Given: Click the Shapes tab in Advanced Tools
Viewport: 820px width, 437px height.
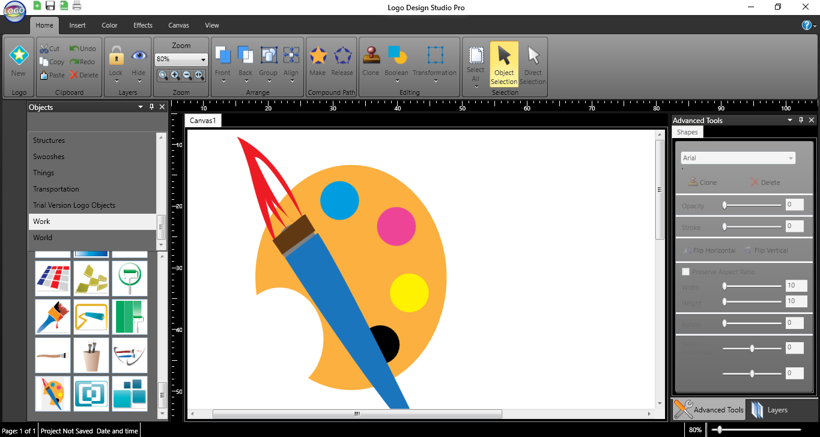Looking at the screenshot, I should coord(687,132).
